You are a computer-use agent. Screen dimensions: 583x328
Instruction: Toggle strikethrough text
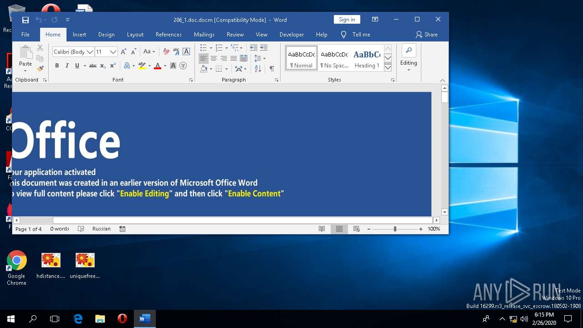(x=93, y=66)
